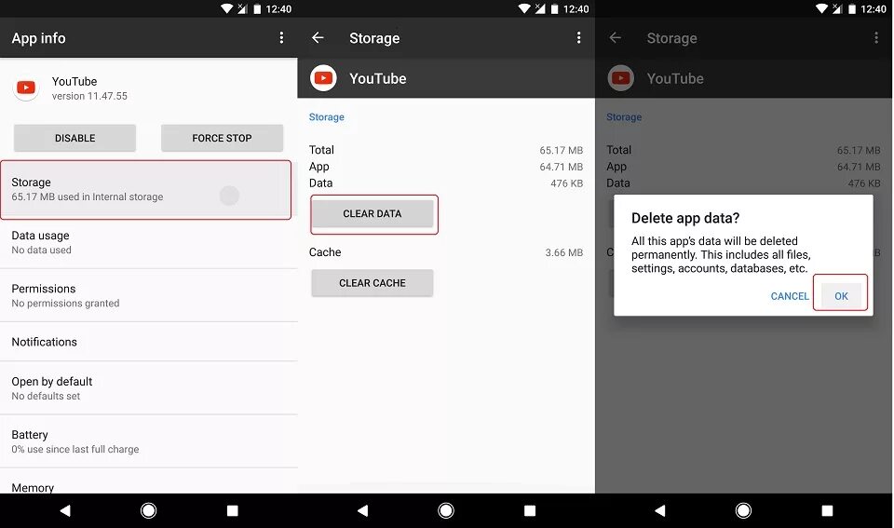894x528 pixels.
Task: Tap Android back button on right screen
Action: click(660, 510)
